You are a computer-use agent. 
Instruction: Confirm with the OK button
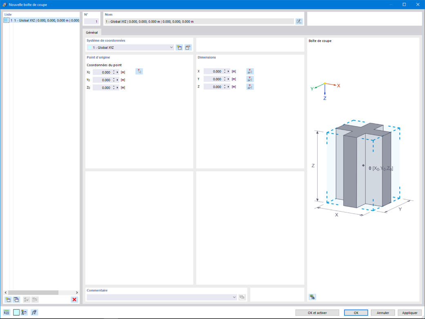point(356,313)
